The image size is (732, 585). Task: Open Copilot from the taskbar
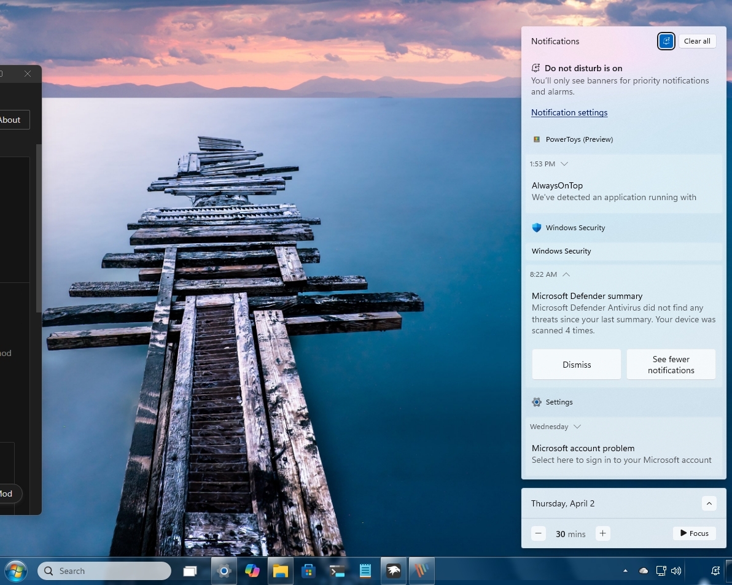coord(252,571)
